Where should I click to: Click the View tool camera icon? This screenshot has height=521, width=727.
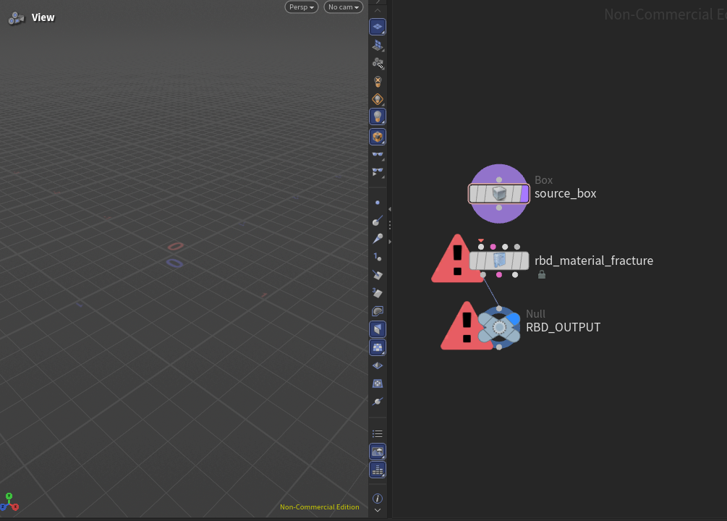pyautogui.click(x=16, y=17)
